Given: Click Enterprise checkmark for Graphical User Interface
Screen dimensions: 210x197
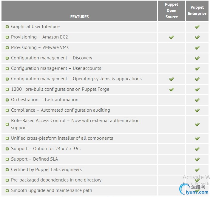Looking at the screenshot, I should click(x=197, y=27).
